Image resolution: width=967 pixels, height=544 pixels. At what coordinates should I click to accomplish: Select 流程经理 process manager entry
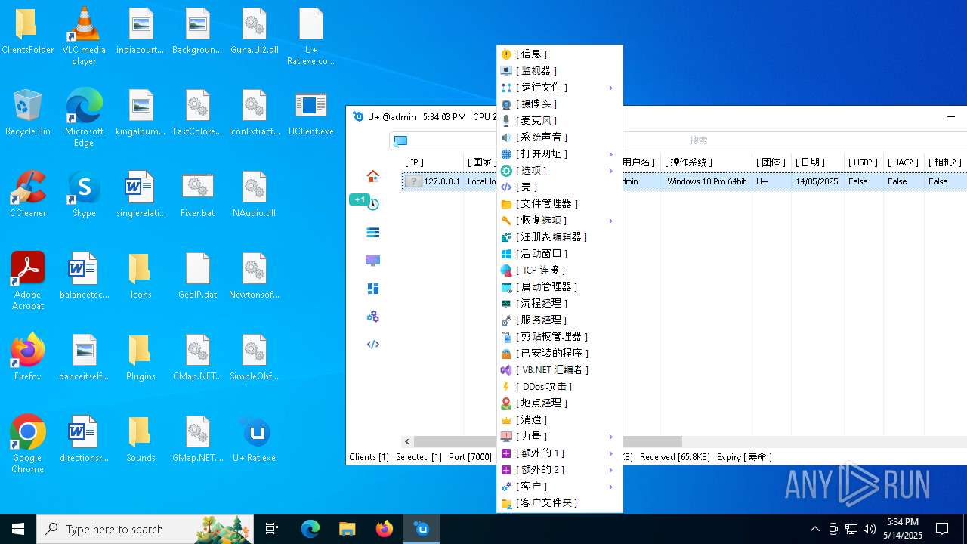pos(559,304)
